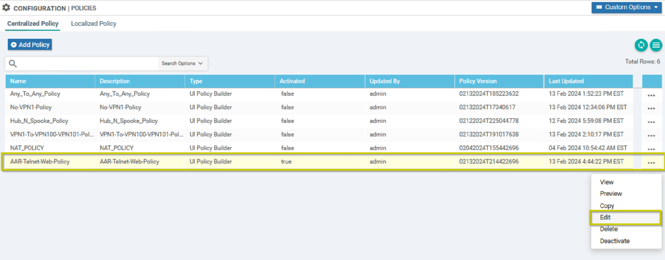The height and width of the screenshot is (260, 665).
Task: Click the Configuration gear icon
Action: (x=6, y=8)
